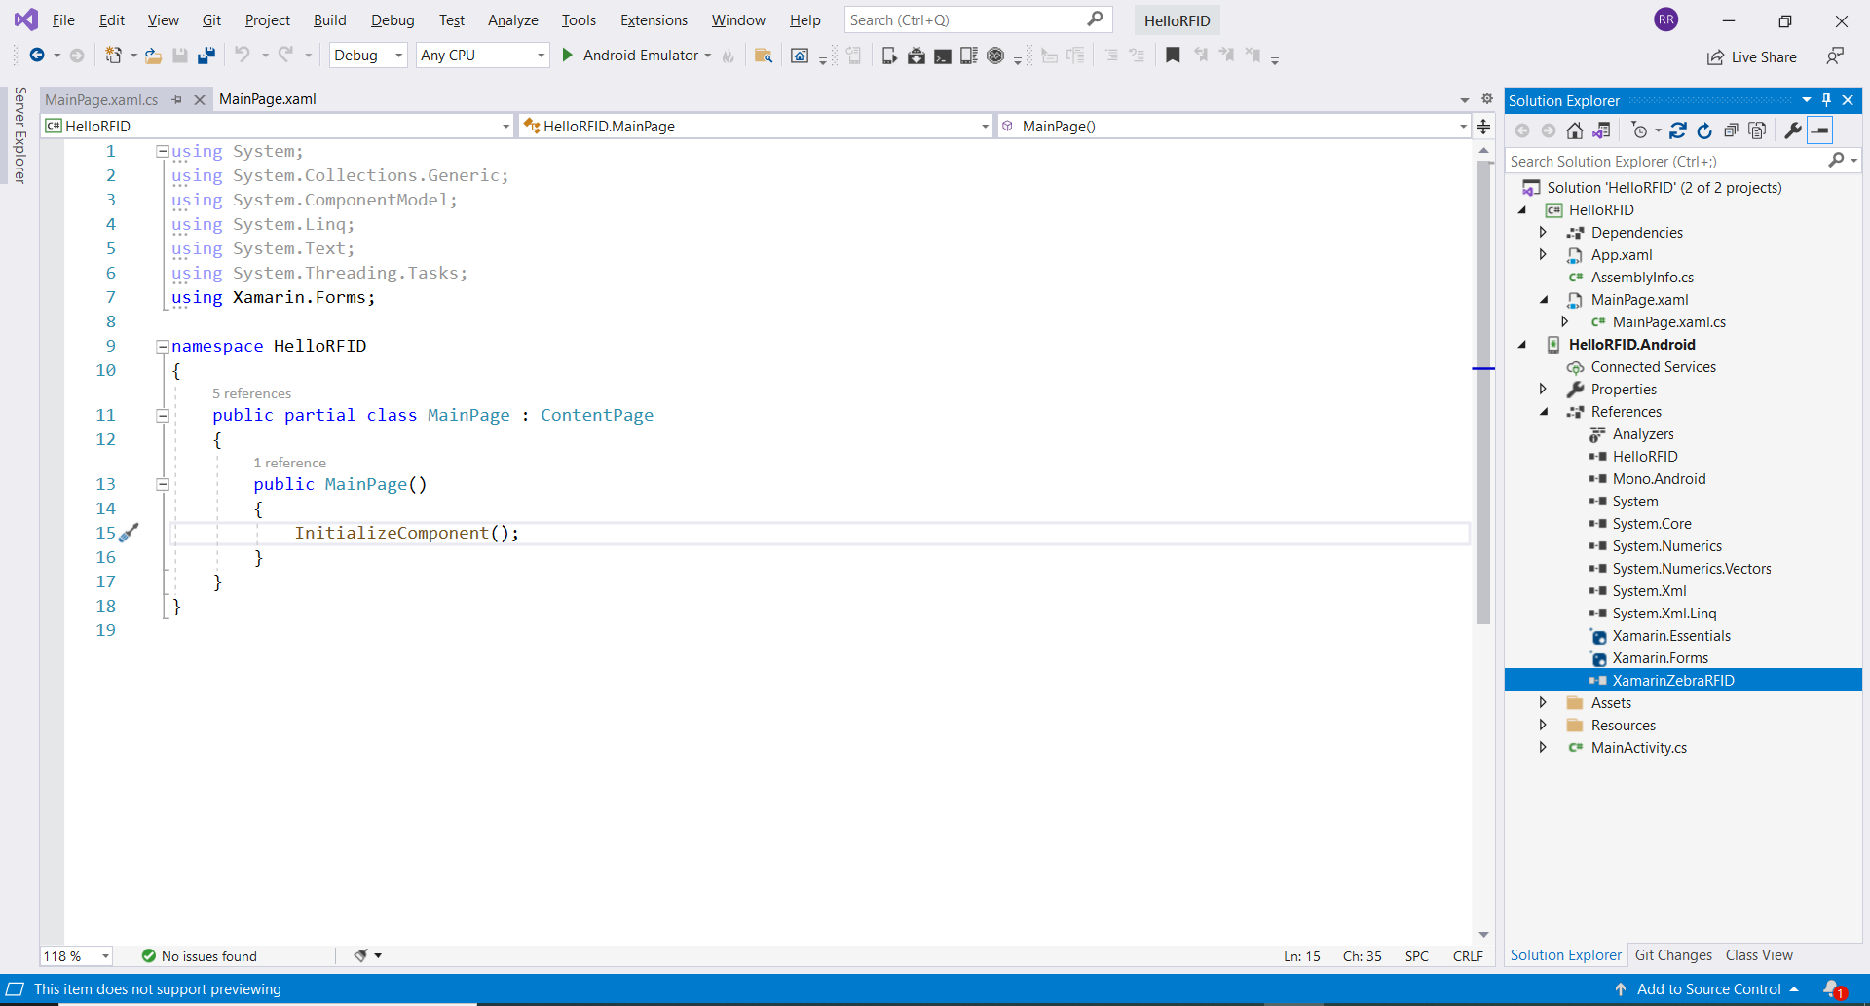1870x1006 pixels.
Task: Click the New Project icon in toolbar
Action: pyautogui.click(x=114, y=56)
